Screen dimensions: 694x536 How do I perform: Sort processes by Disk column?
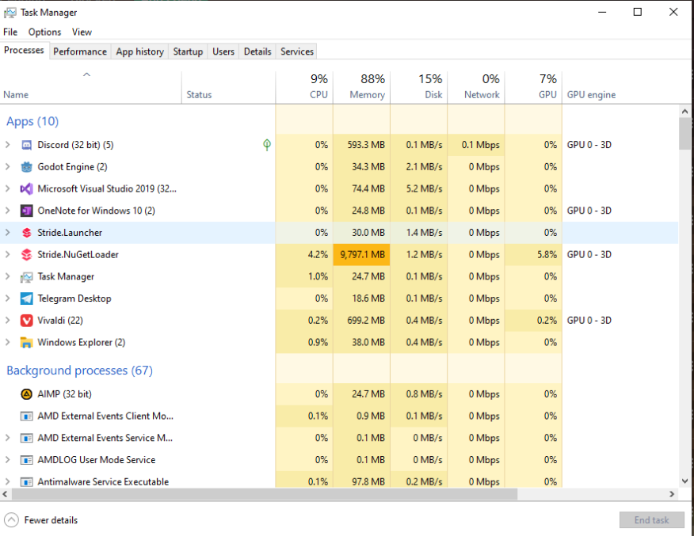click(x=419, y=88)
